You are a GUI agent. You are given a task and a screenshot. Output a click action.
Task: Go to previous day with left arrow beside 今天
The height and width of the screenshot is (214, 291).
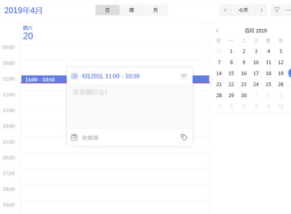pyautogui.click(x=225, y=10)
